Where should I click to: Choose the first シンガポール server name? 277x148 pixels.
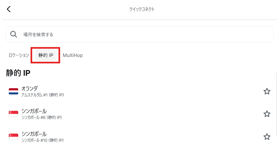[34, 111]
